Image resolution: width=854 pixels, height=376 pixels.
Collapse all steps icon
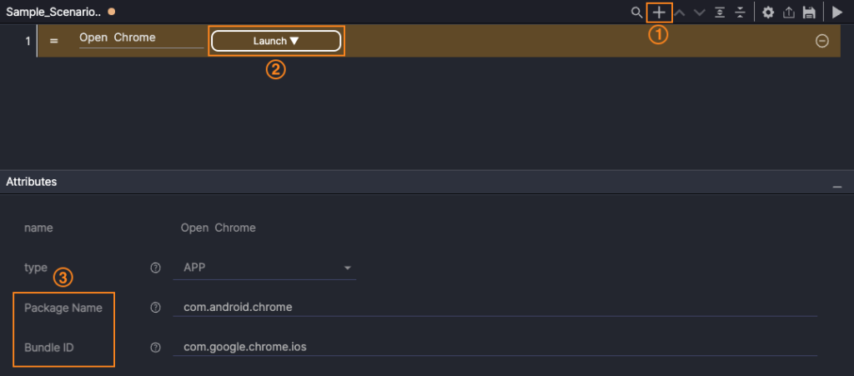739,13
